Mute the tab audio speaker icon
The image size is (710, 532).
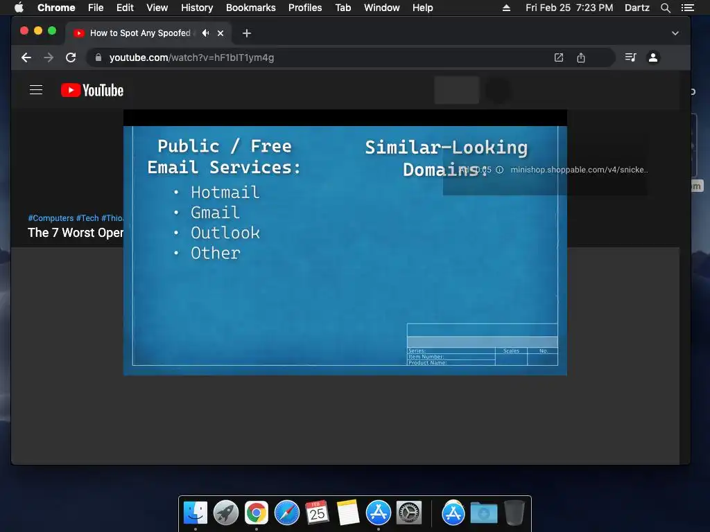205,33
